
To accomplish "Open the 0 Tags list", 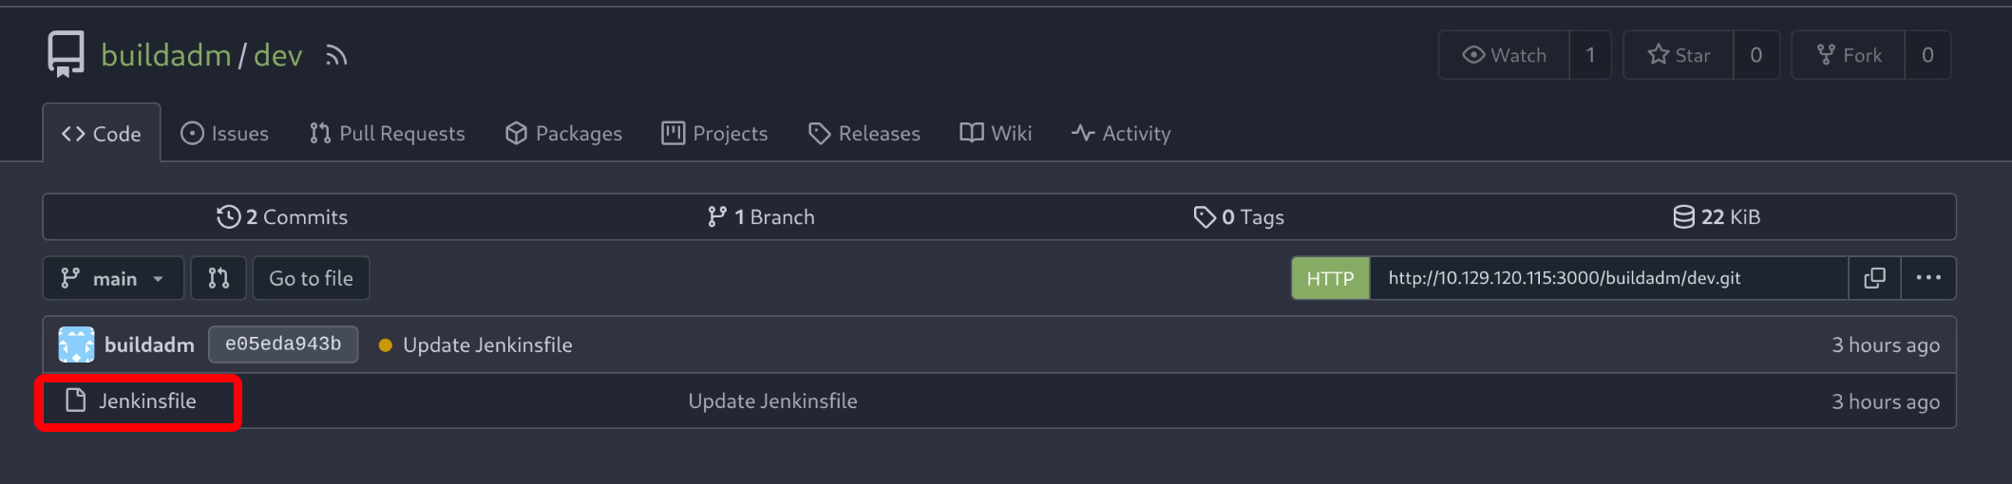I will coord(1239,217).
